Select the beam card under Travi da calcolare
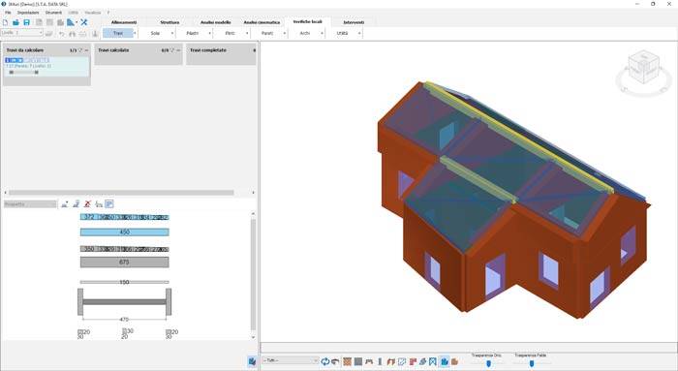678x371 pixels. click(x=46, y=67)
